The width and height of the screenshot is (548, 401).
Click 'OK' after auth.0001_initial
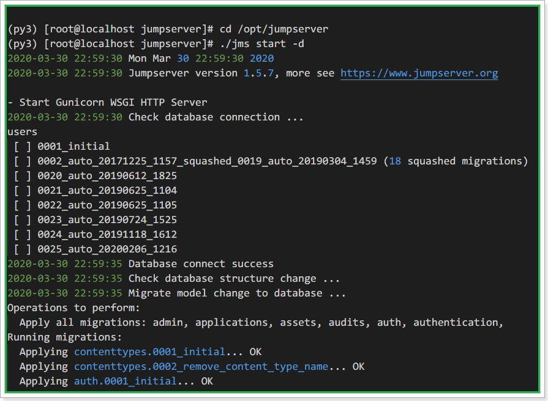pos(207,381)
